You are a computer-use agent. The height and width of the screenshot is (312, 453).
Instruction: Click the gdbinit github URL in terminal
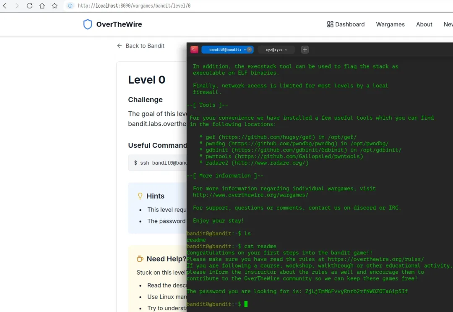click(x=289, y=150)
